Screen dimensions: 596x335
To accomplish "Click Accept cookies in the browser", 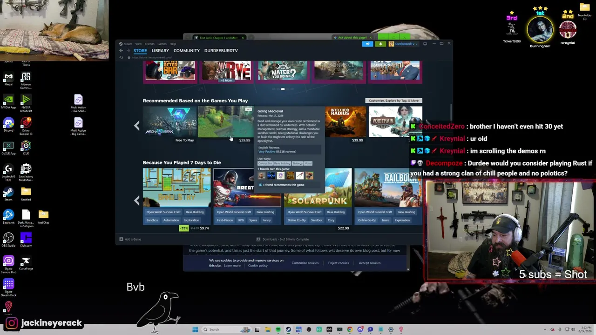I will pyautogui.click(x=369, y=263).
